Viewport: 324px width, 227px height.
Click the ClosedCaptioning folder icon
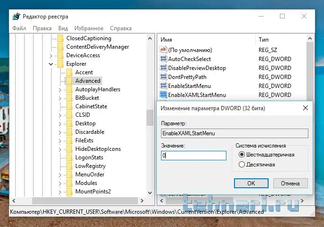pyautogui.click(x=60, y=38)
